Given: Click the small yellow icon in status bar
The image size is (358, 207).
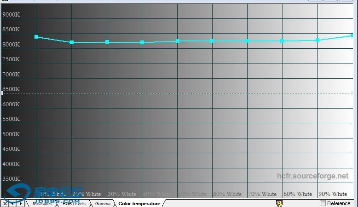Looking at the screenshot, I should click(x=279, y=203).
